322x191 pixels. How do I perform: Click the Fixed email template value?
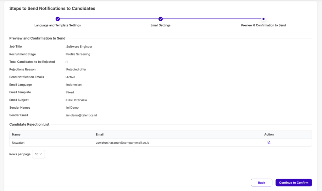tap(70, 92)
